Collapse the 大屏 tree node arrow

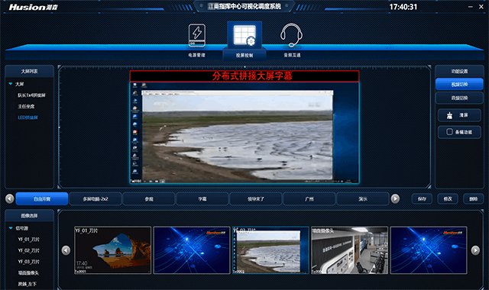coord(11,84)
